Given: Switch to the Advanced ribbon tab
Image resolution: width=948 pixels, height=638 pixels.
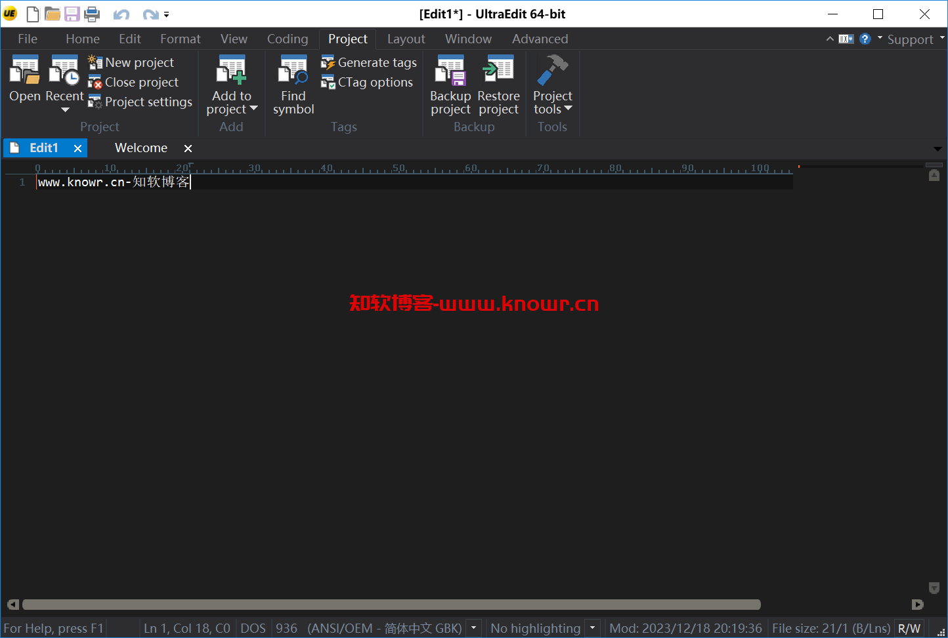Looking at the screenshot, I should click(x=540, y=39).
